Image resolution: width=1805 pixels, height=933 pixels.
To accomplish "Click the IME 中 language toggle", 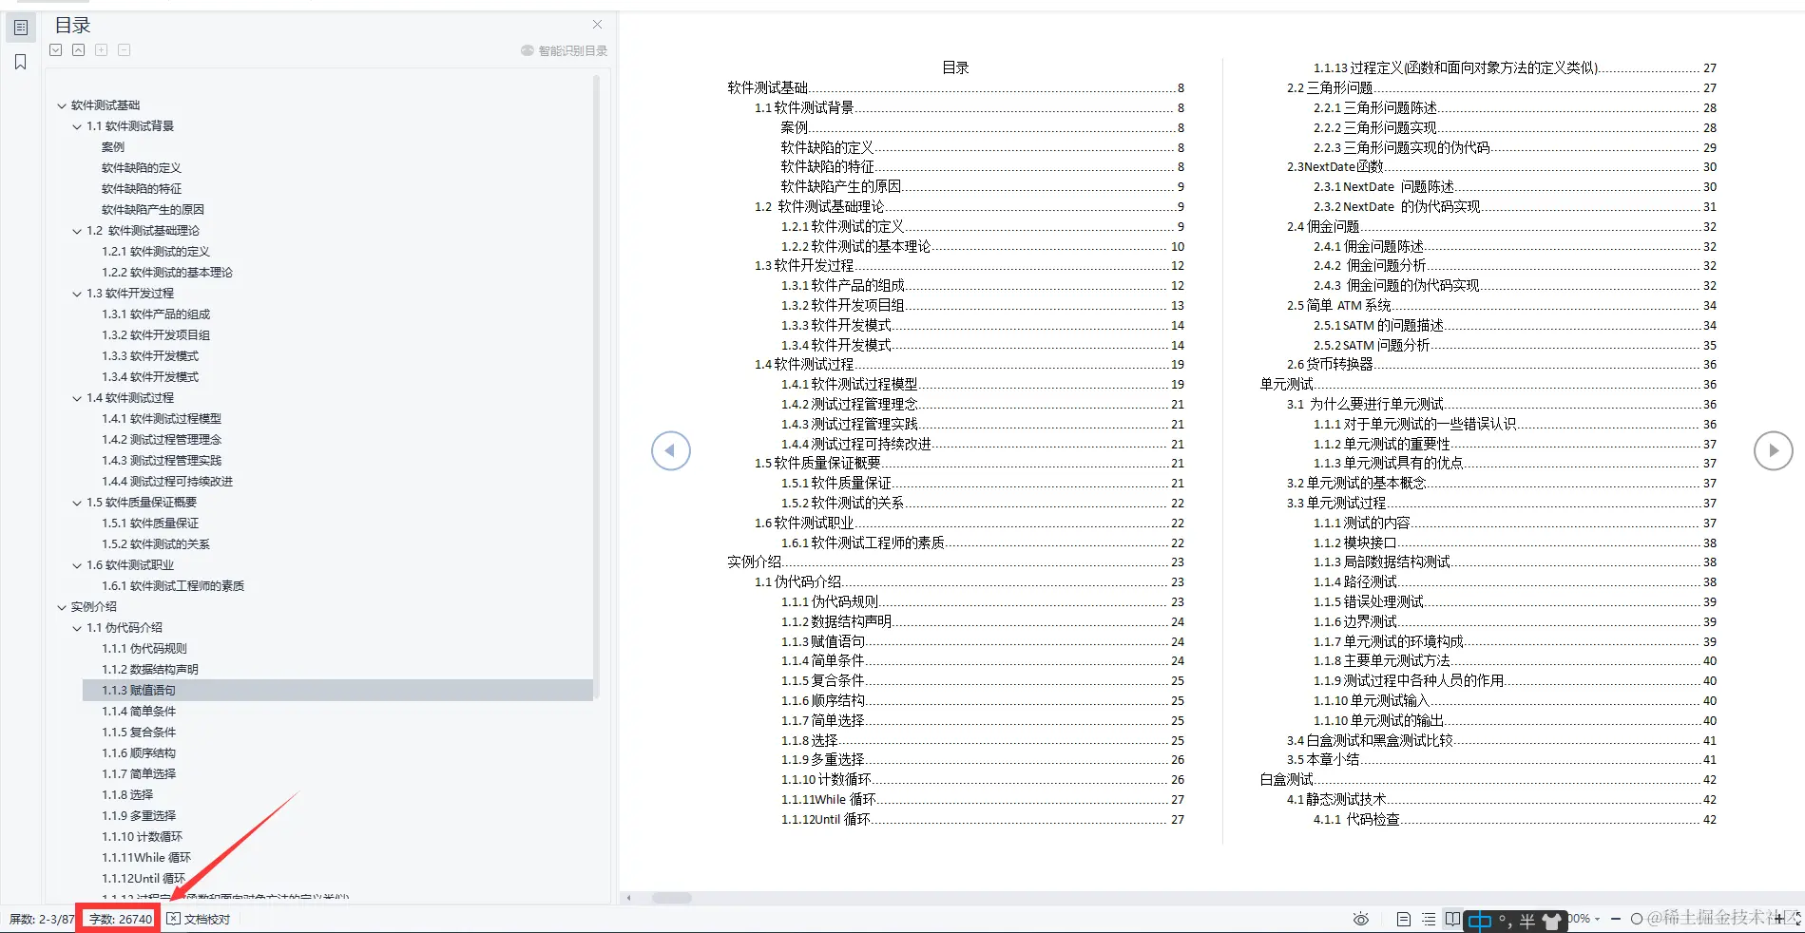I will [x=1479, y=921].
